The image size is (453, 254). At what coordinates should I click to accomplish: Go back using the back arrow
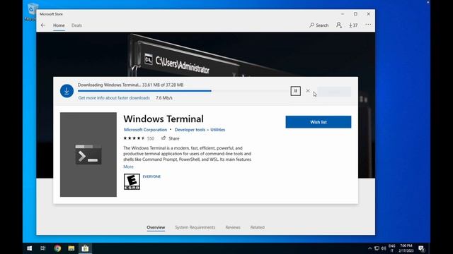click(43, 25)
